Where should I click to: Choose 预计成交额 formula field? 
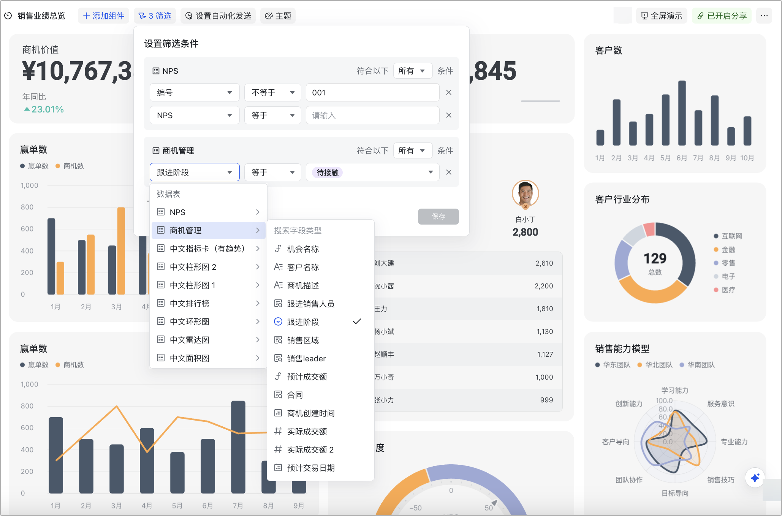pos(320,377)
